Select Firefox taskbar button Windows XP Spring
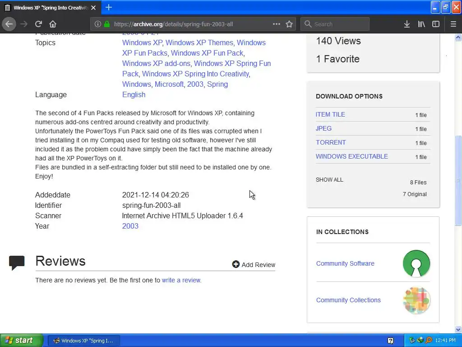The height and width of the screenshot is (347, 462). point(83,341)
